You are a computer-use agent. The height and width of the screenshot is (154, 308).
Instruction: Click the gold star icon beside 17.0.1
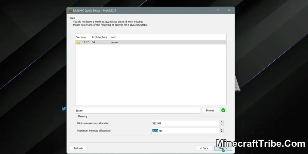[78, 42]
